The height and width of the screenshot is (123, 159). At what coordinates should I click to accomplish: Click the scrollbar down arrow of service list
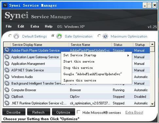tap(152, 104)
